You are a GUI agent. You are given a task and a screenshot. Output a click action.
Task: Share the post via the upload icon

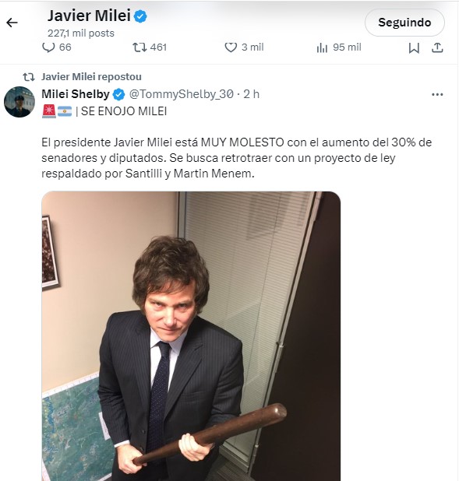pyautogui.click(x=437, y=47)
